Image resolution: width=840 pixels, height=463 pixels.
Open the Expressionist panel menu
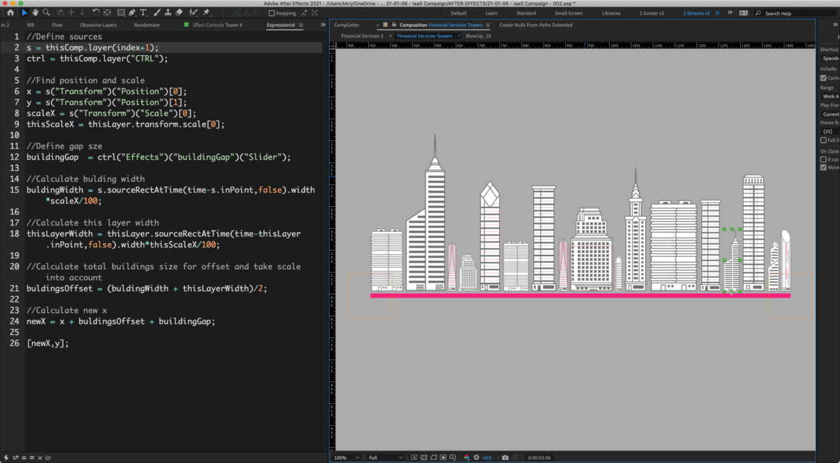pos(301,25)
